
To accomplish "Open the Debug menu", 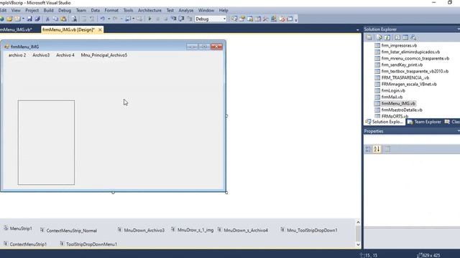I will 65,10.
